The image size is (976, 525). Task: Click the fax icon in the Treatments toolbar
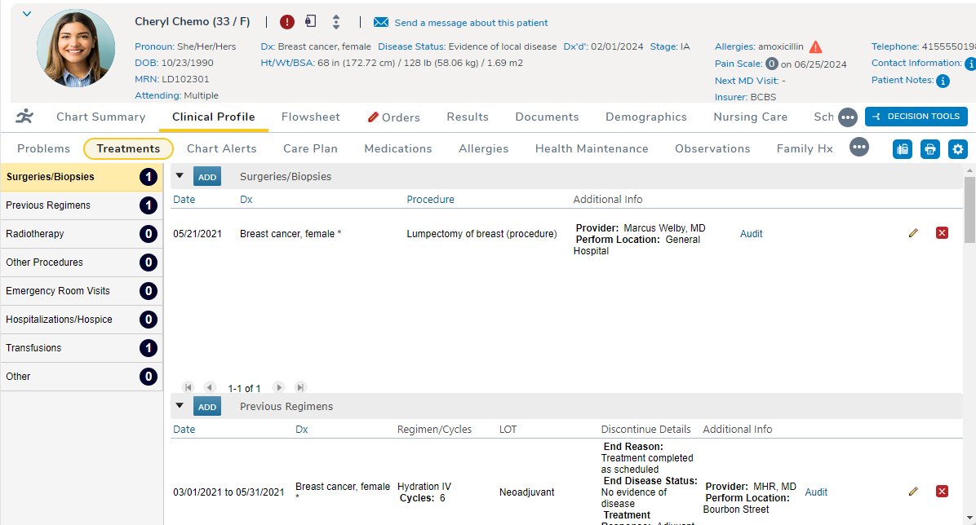tap(903, 149)
